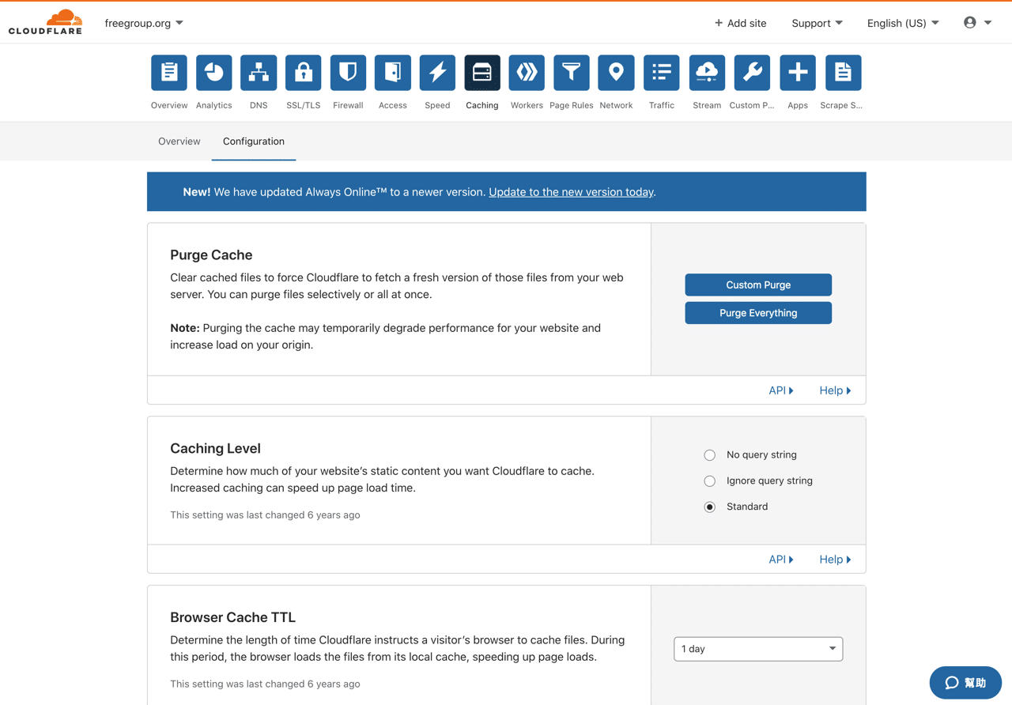
Task: Open the English (US) language dropdown
Action: tap(903, 23)
